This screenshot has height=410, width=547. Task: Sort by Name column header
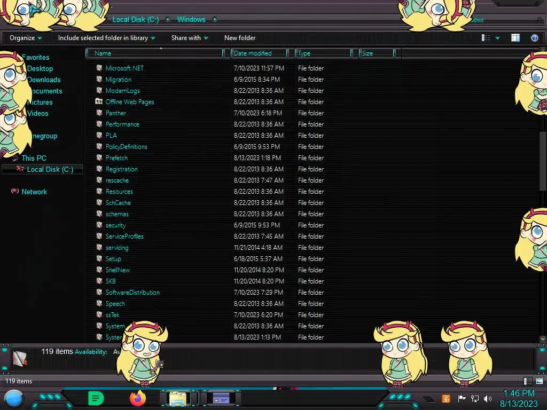point(154,53)
